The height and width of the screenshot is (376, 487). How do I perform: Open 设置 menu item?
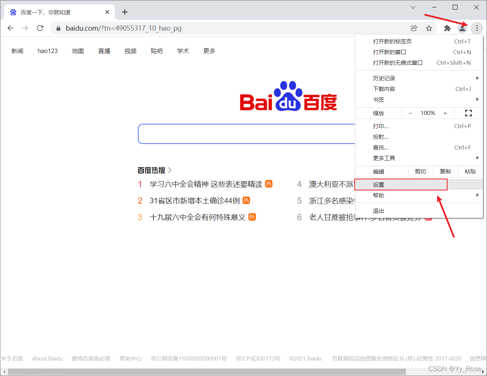tap(419, 185)
